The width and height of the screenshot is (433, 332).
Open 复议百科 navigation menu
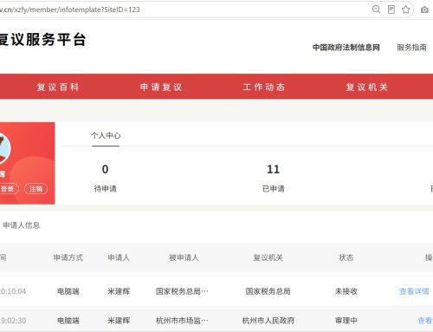coord(58,87)
